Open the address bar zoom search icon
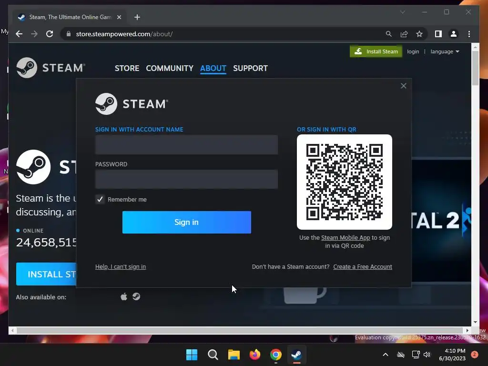 [389, 34]
